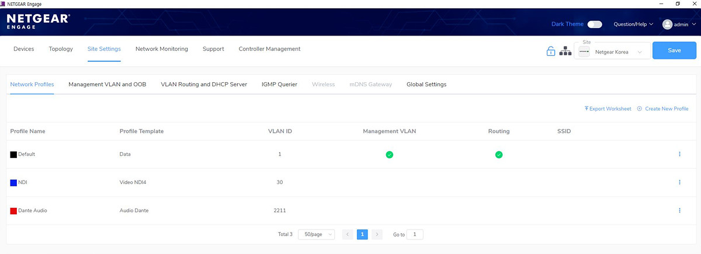Open the three-dot menu for Default profile
Screen dimensions: 701x254
(679, 154)
